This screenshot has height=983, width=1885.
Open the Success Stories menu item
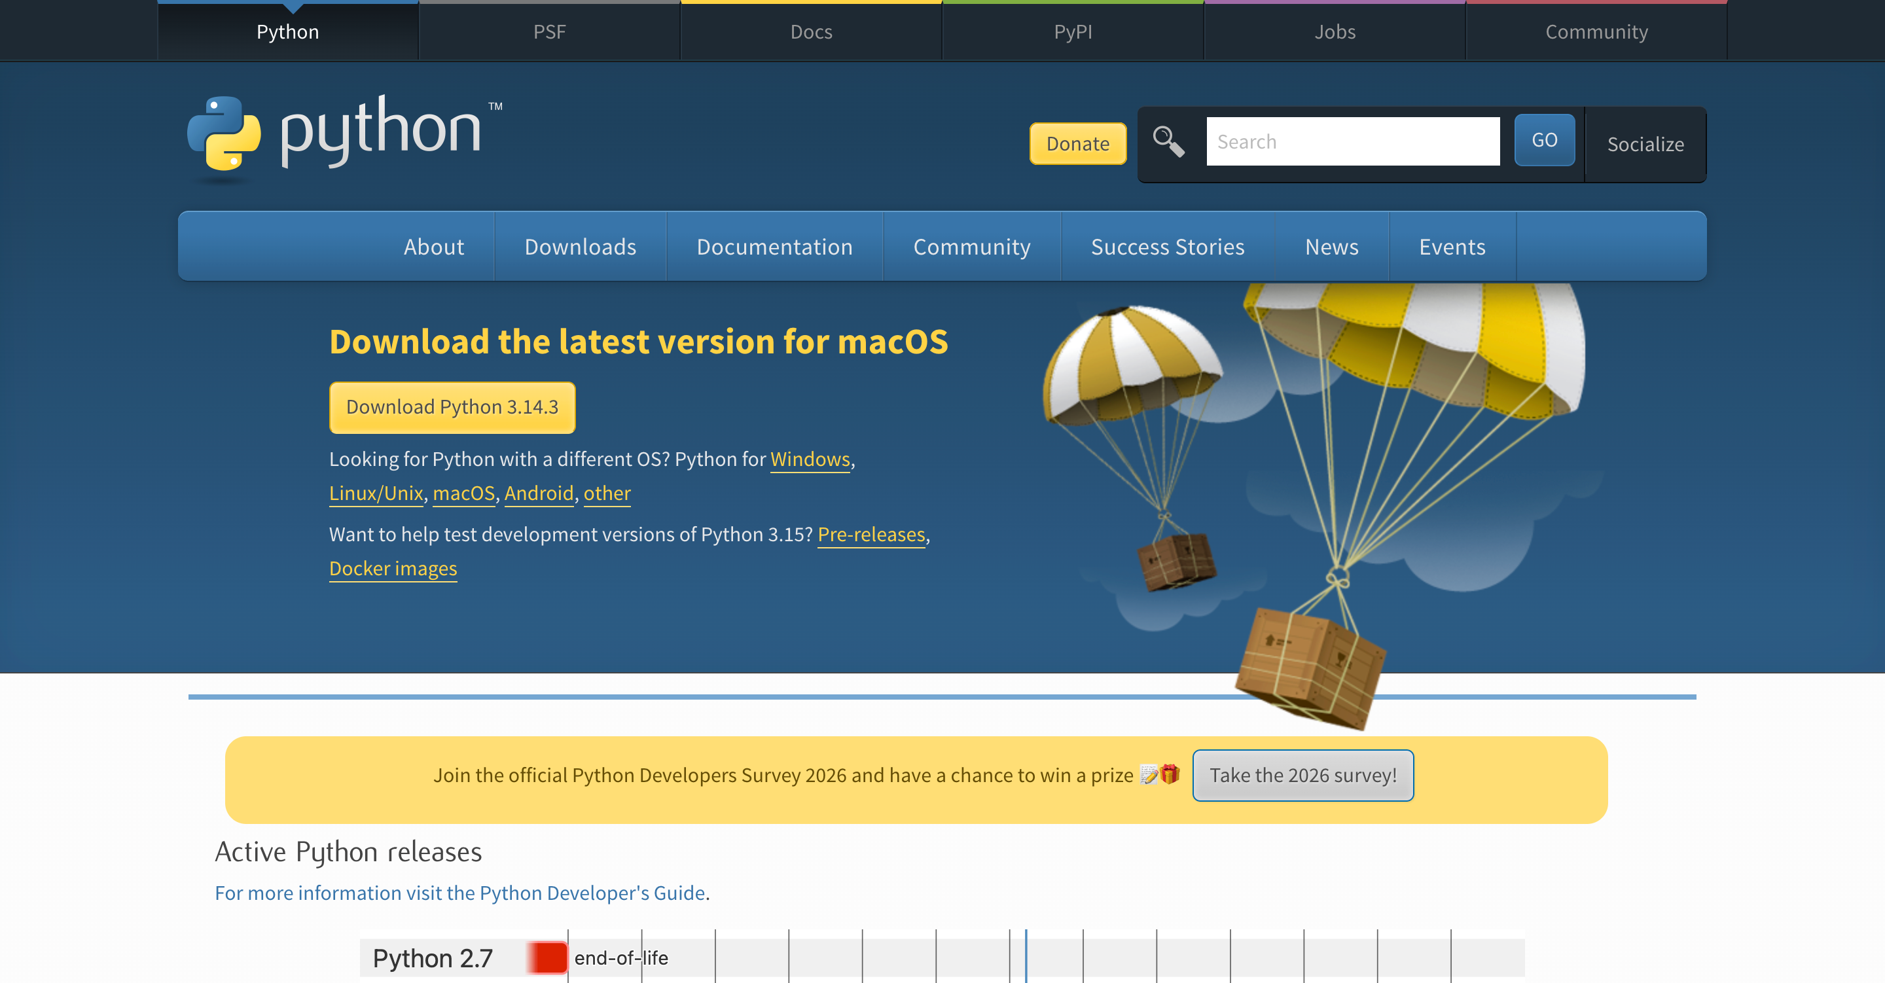click(x=1167, y=247)
